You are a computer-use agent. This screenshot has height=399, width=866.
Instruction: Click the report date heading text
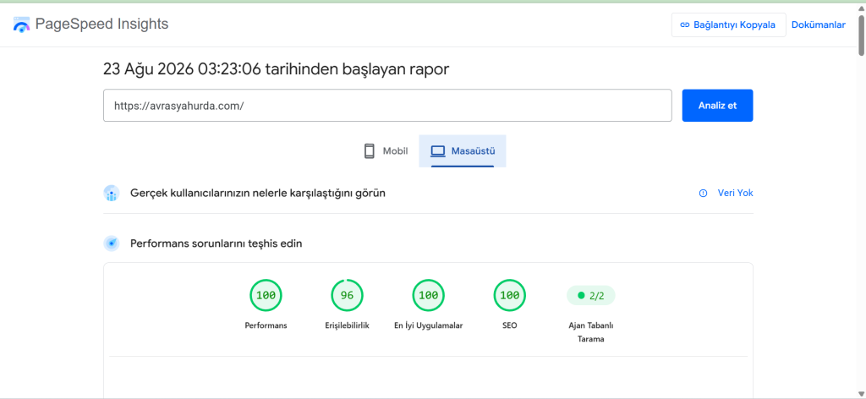coord(277,69)
